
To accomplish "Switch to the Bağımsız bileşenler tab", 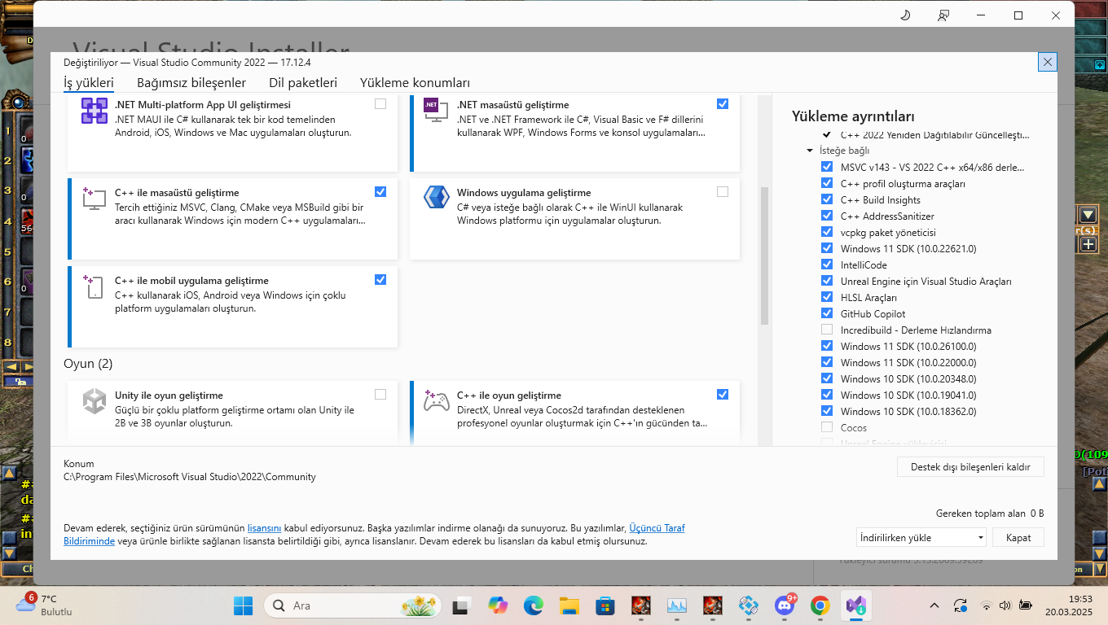I will pos(191,83).
